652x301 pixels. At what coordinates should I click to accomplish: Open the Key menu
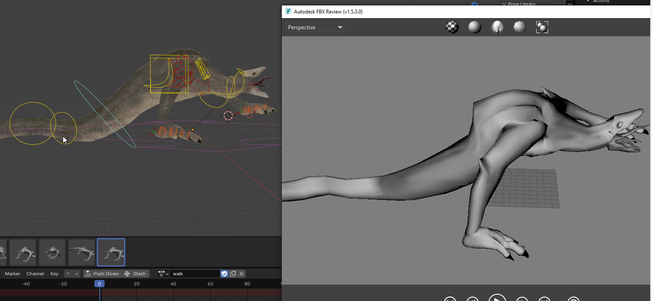55,274
